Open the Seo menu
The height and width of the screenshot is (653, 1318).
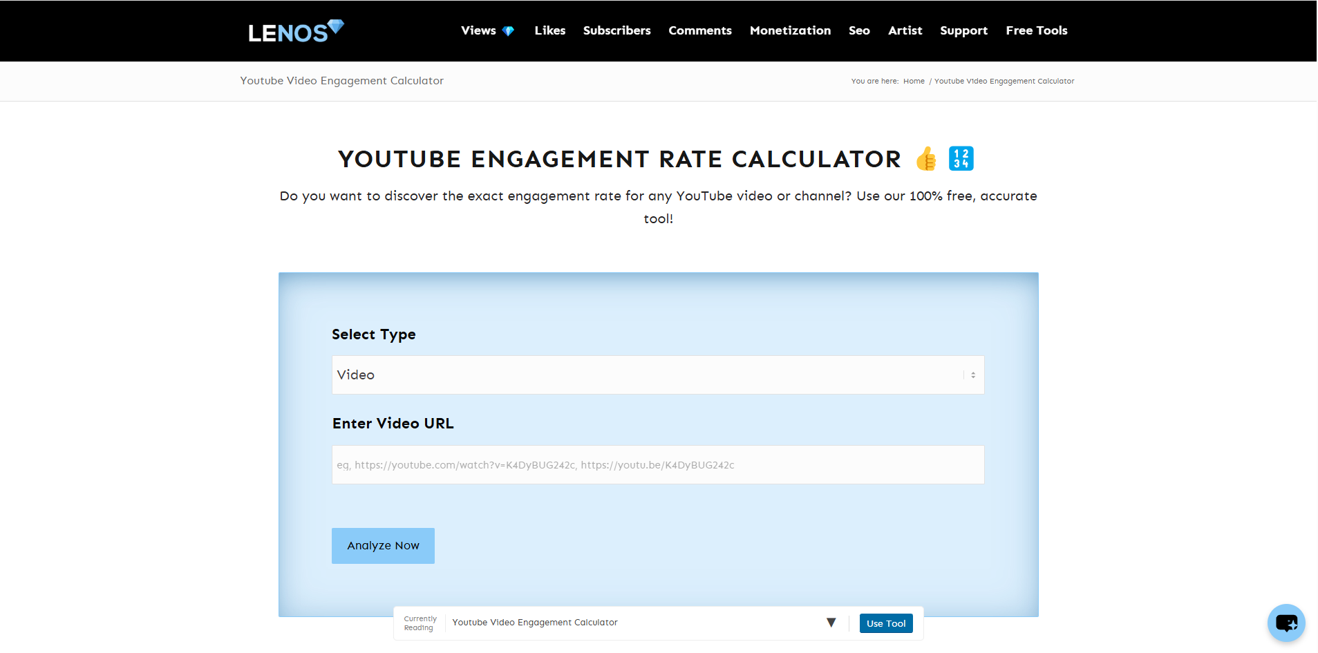click(x=859, y=30)
